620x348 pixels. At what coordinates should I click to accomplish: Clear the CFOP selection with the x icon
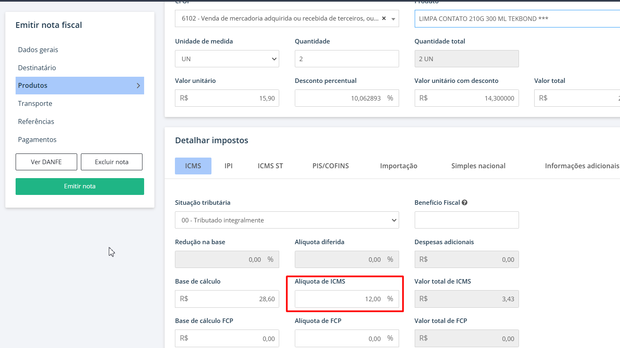[384, 18]
